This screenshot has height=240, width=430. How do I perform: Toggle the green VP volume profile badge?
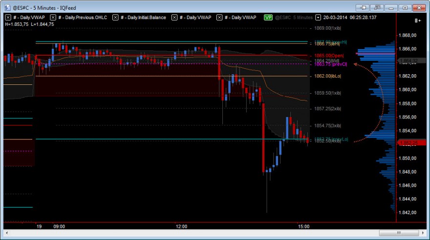tap(268, 17)
